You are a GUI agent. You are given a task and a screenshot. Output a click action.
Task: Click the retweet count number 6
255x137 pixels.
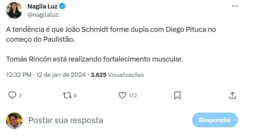[75, 96]
